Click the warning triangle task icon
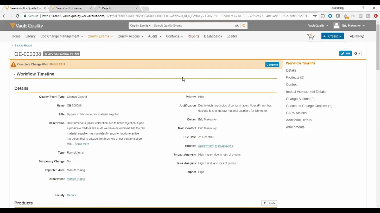 coord(13,64)
